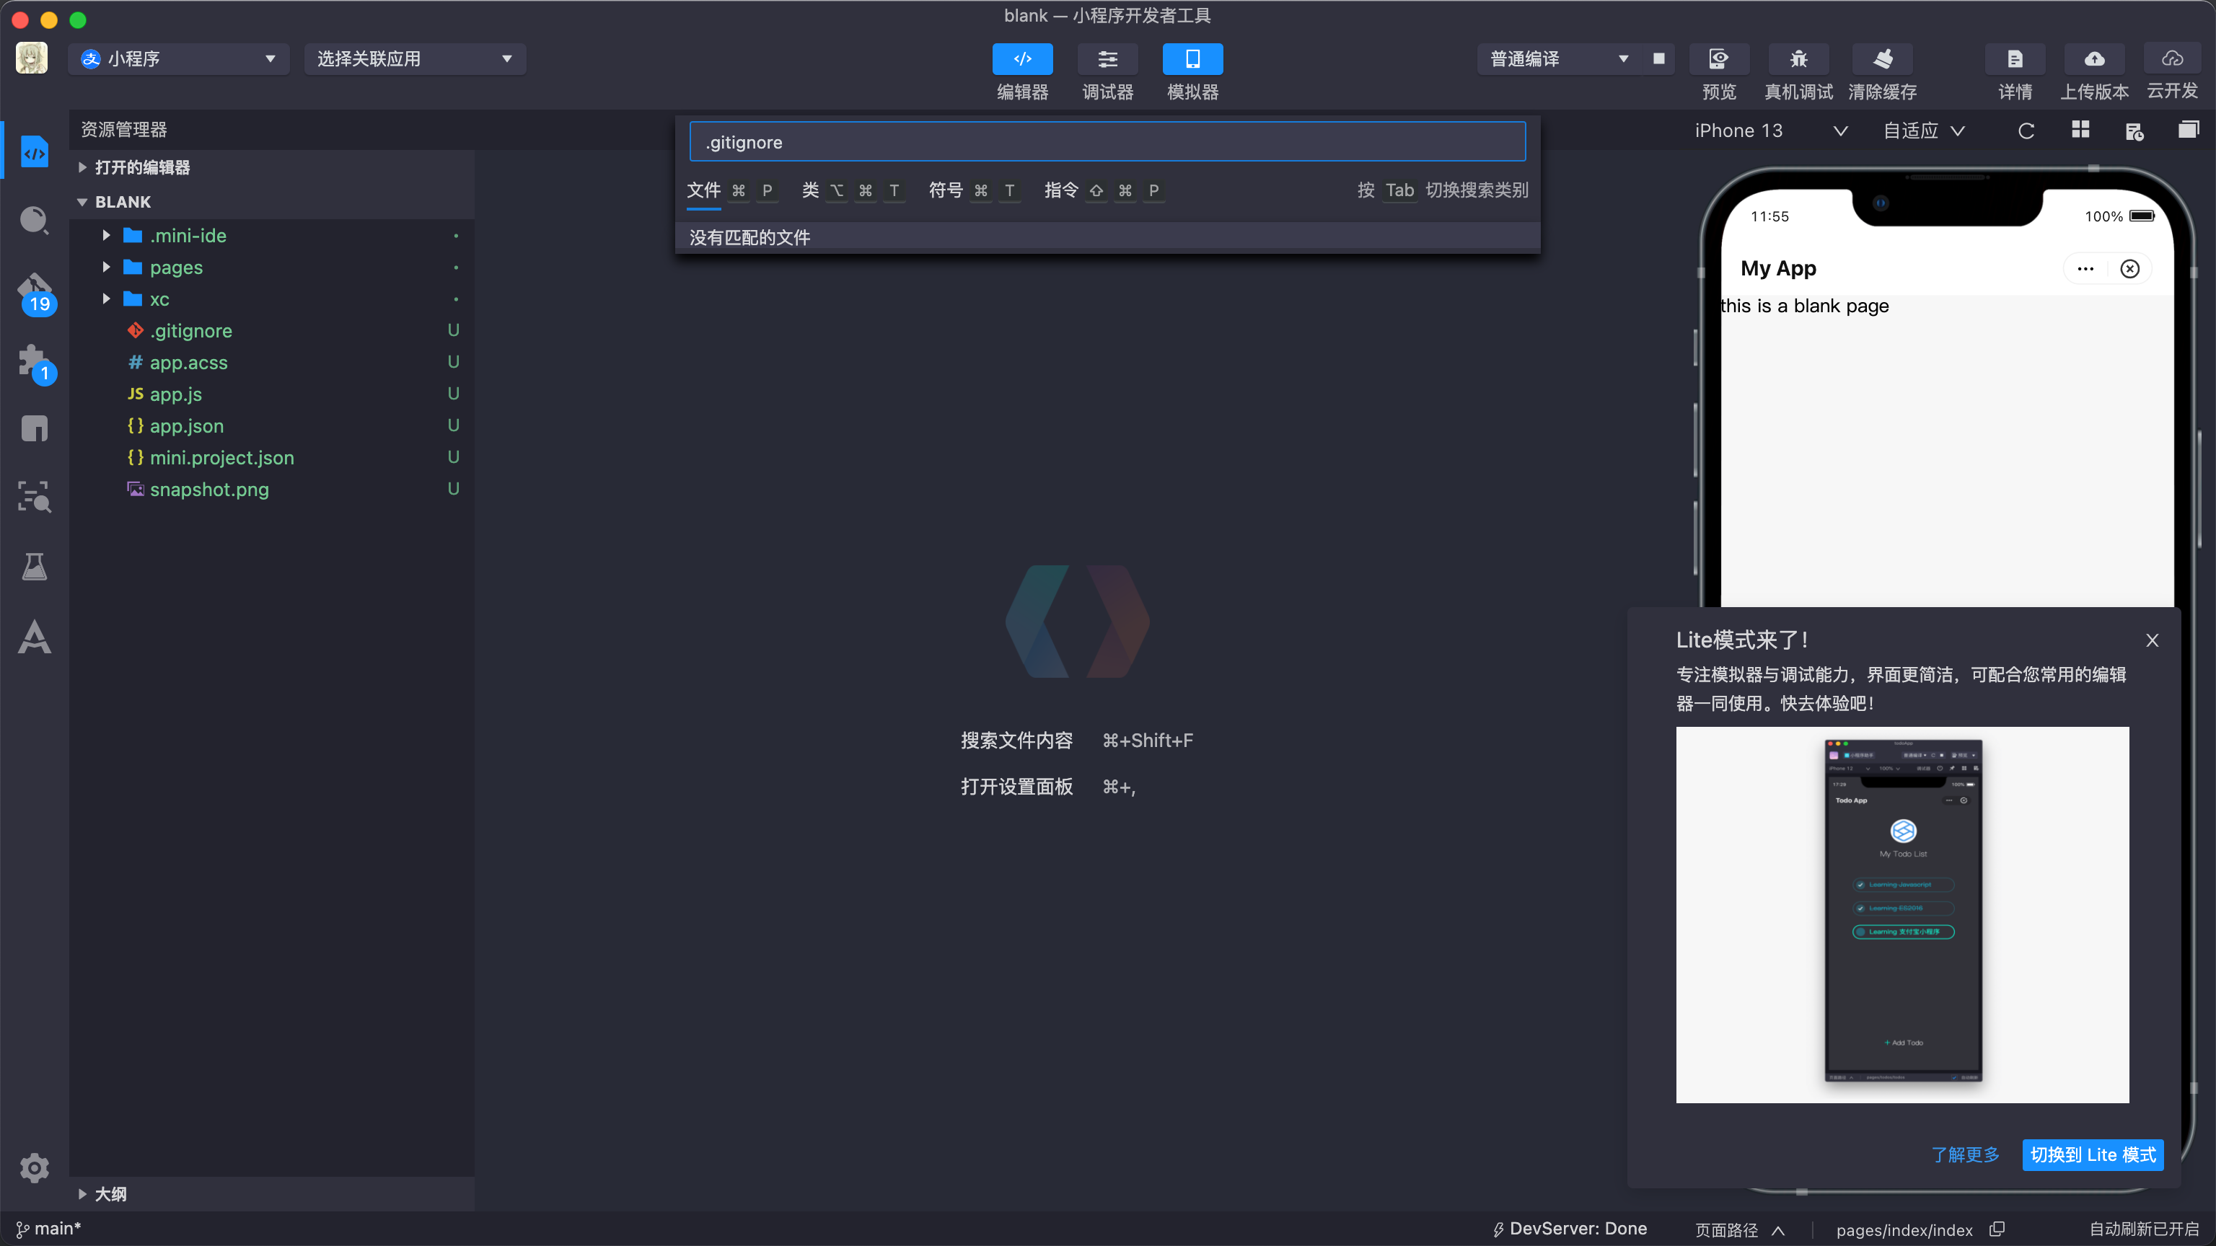Toggle the 编辑器 editor panel button
The height and width of the screenshot is (1246, 2216).
(x=1022, y=58)
